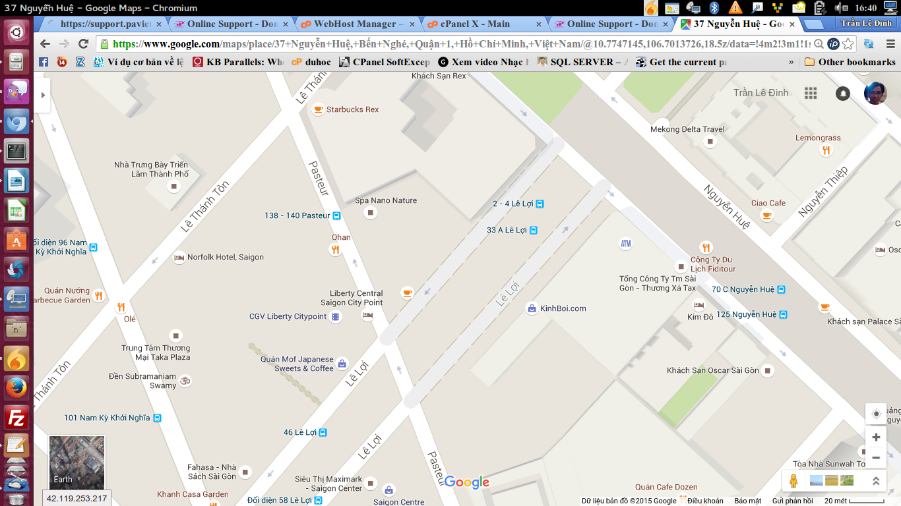
Task: Launch Firefox from the Ubuntu launcher
Action: point(16,388)
